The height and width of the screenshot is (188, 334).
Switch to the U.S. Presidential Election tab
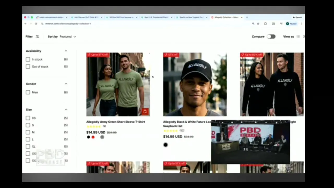click(157, 17)
